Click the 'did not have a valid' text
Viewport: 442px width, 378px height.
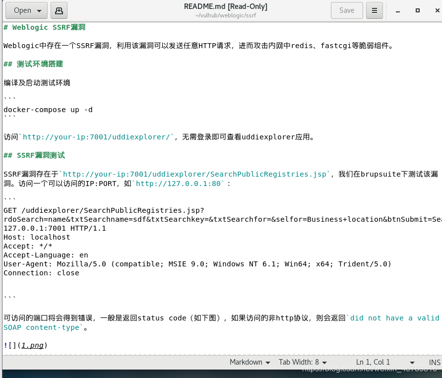tap(395, 318)
